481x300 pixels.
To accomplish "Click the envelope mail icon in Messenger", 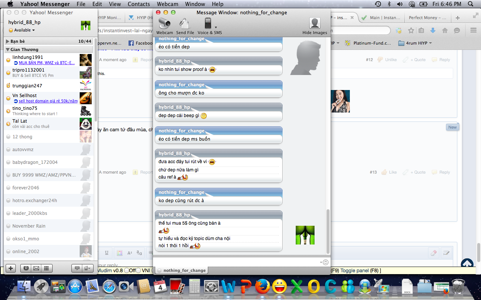I will (36, 268).
